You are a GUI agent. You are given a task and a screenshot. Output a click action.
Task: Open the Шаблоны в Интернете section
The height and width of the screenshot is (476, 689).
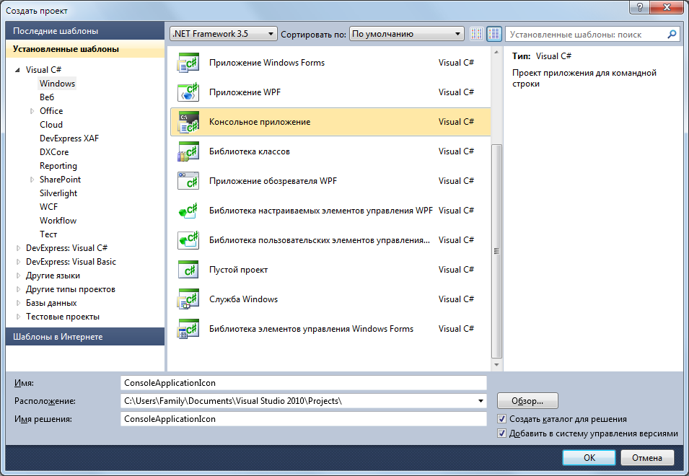pos(85,336)
